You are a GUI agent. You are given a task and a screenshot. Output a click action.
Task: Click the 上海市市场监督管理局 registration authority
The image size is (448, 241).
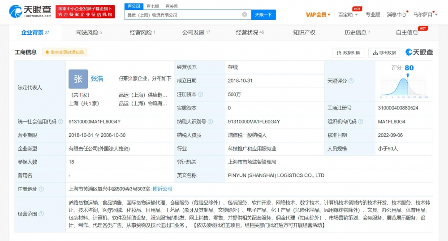252,162
